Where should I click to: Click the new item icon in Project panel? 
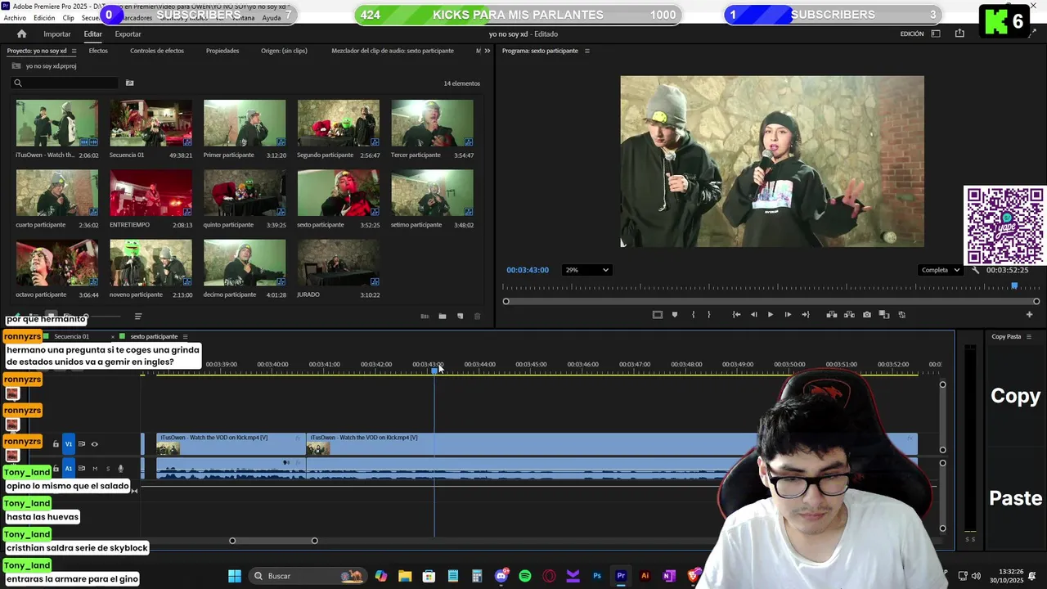(460, 317)
